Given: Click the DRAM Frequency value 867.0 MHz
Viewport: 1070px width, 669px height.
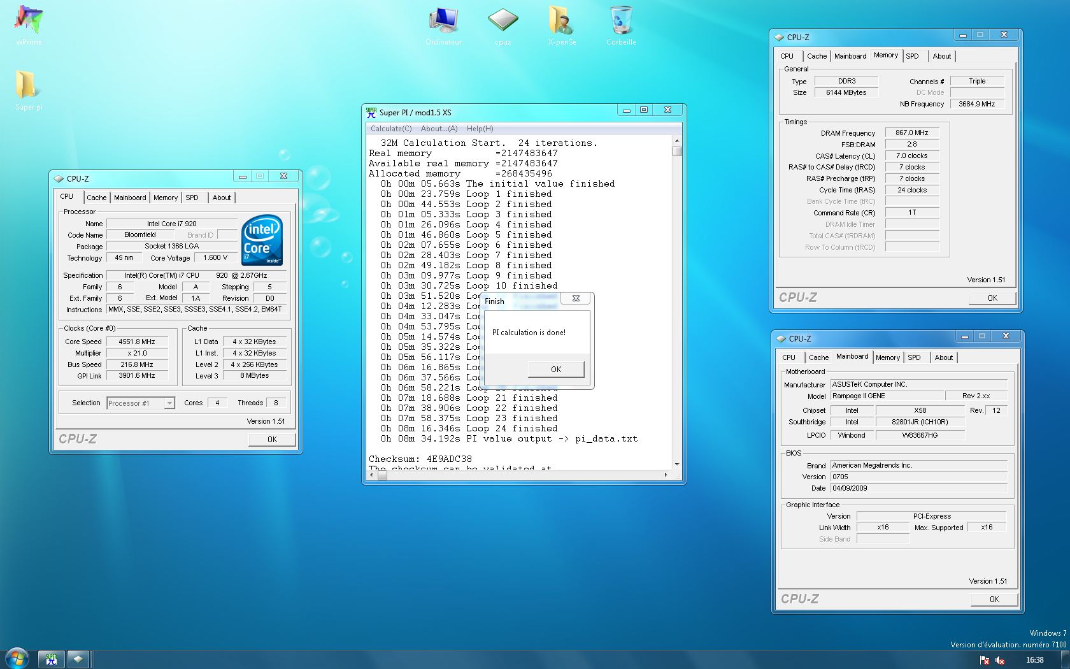Looking at the screenshot, I should click(x=912, y=133).
